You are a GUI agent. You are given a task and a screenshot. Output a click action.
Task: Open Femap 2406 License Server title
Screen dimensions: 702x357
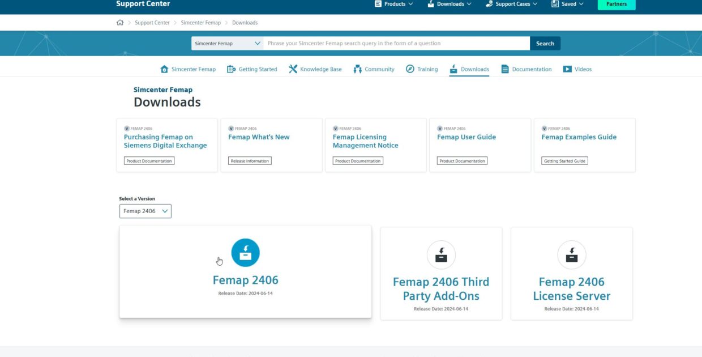(572, 289)
